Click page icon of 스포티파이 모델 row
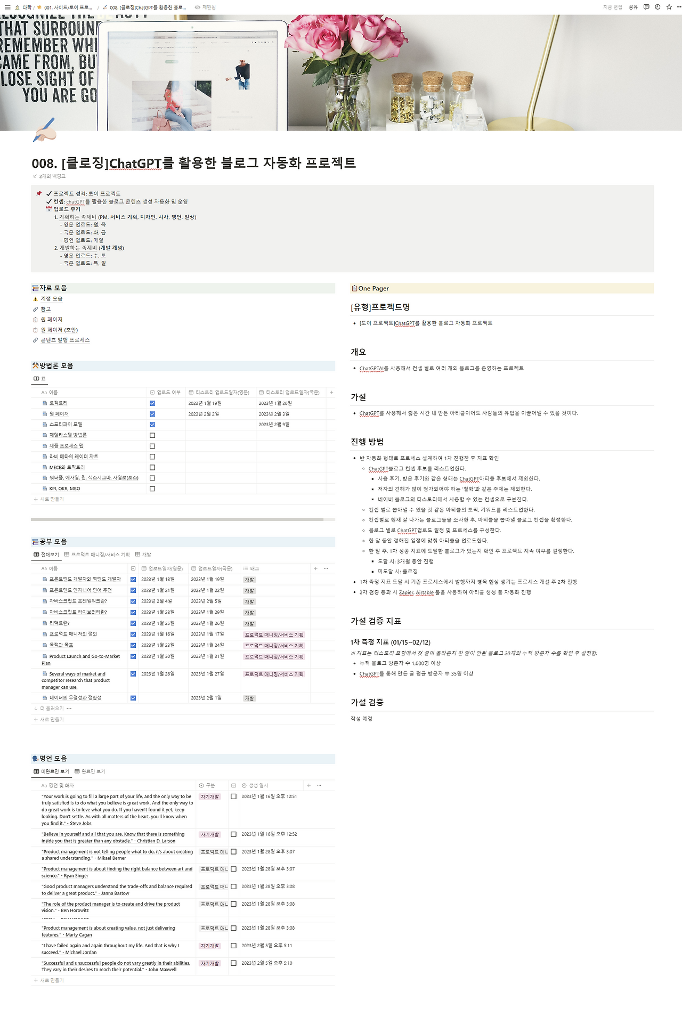 (x=45, y=425)
